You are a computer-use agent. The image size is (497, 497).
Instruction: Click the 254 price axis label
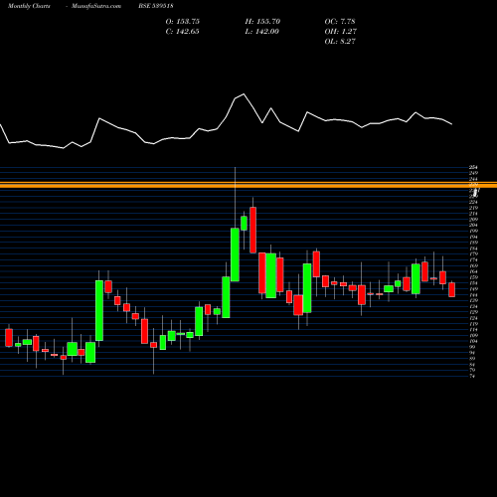tap(473, 168)
